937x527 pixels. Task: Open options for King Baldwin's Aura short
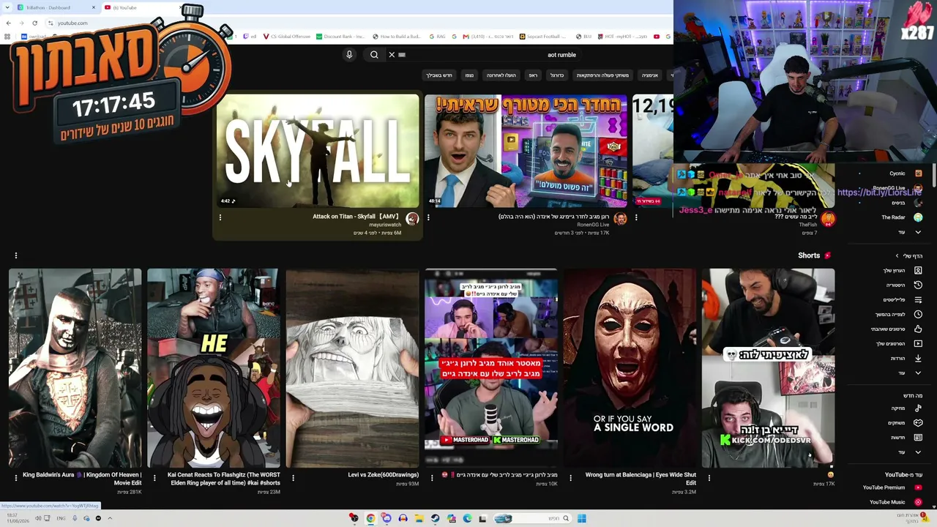[16, 478]
